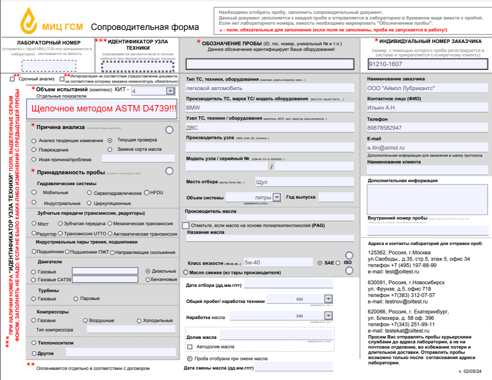Click the Обозначение пробы input field
This screenshot has height=380, width=492.
pos(270,64)
